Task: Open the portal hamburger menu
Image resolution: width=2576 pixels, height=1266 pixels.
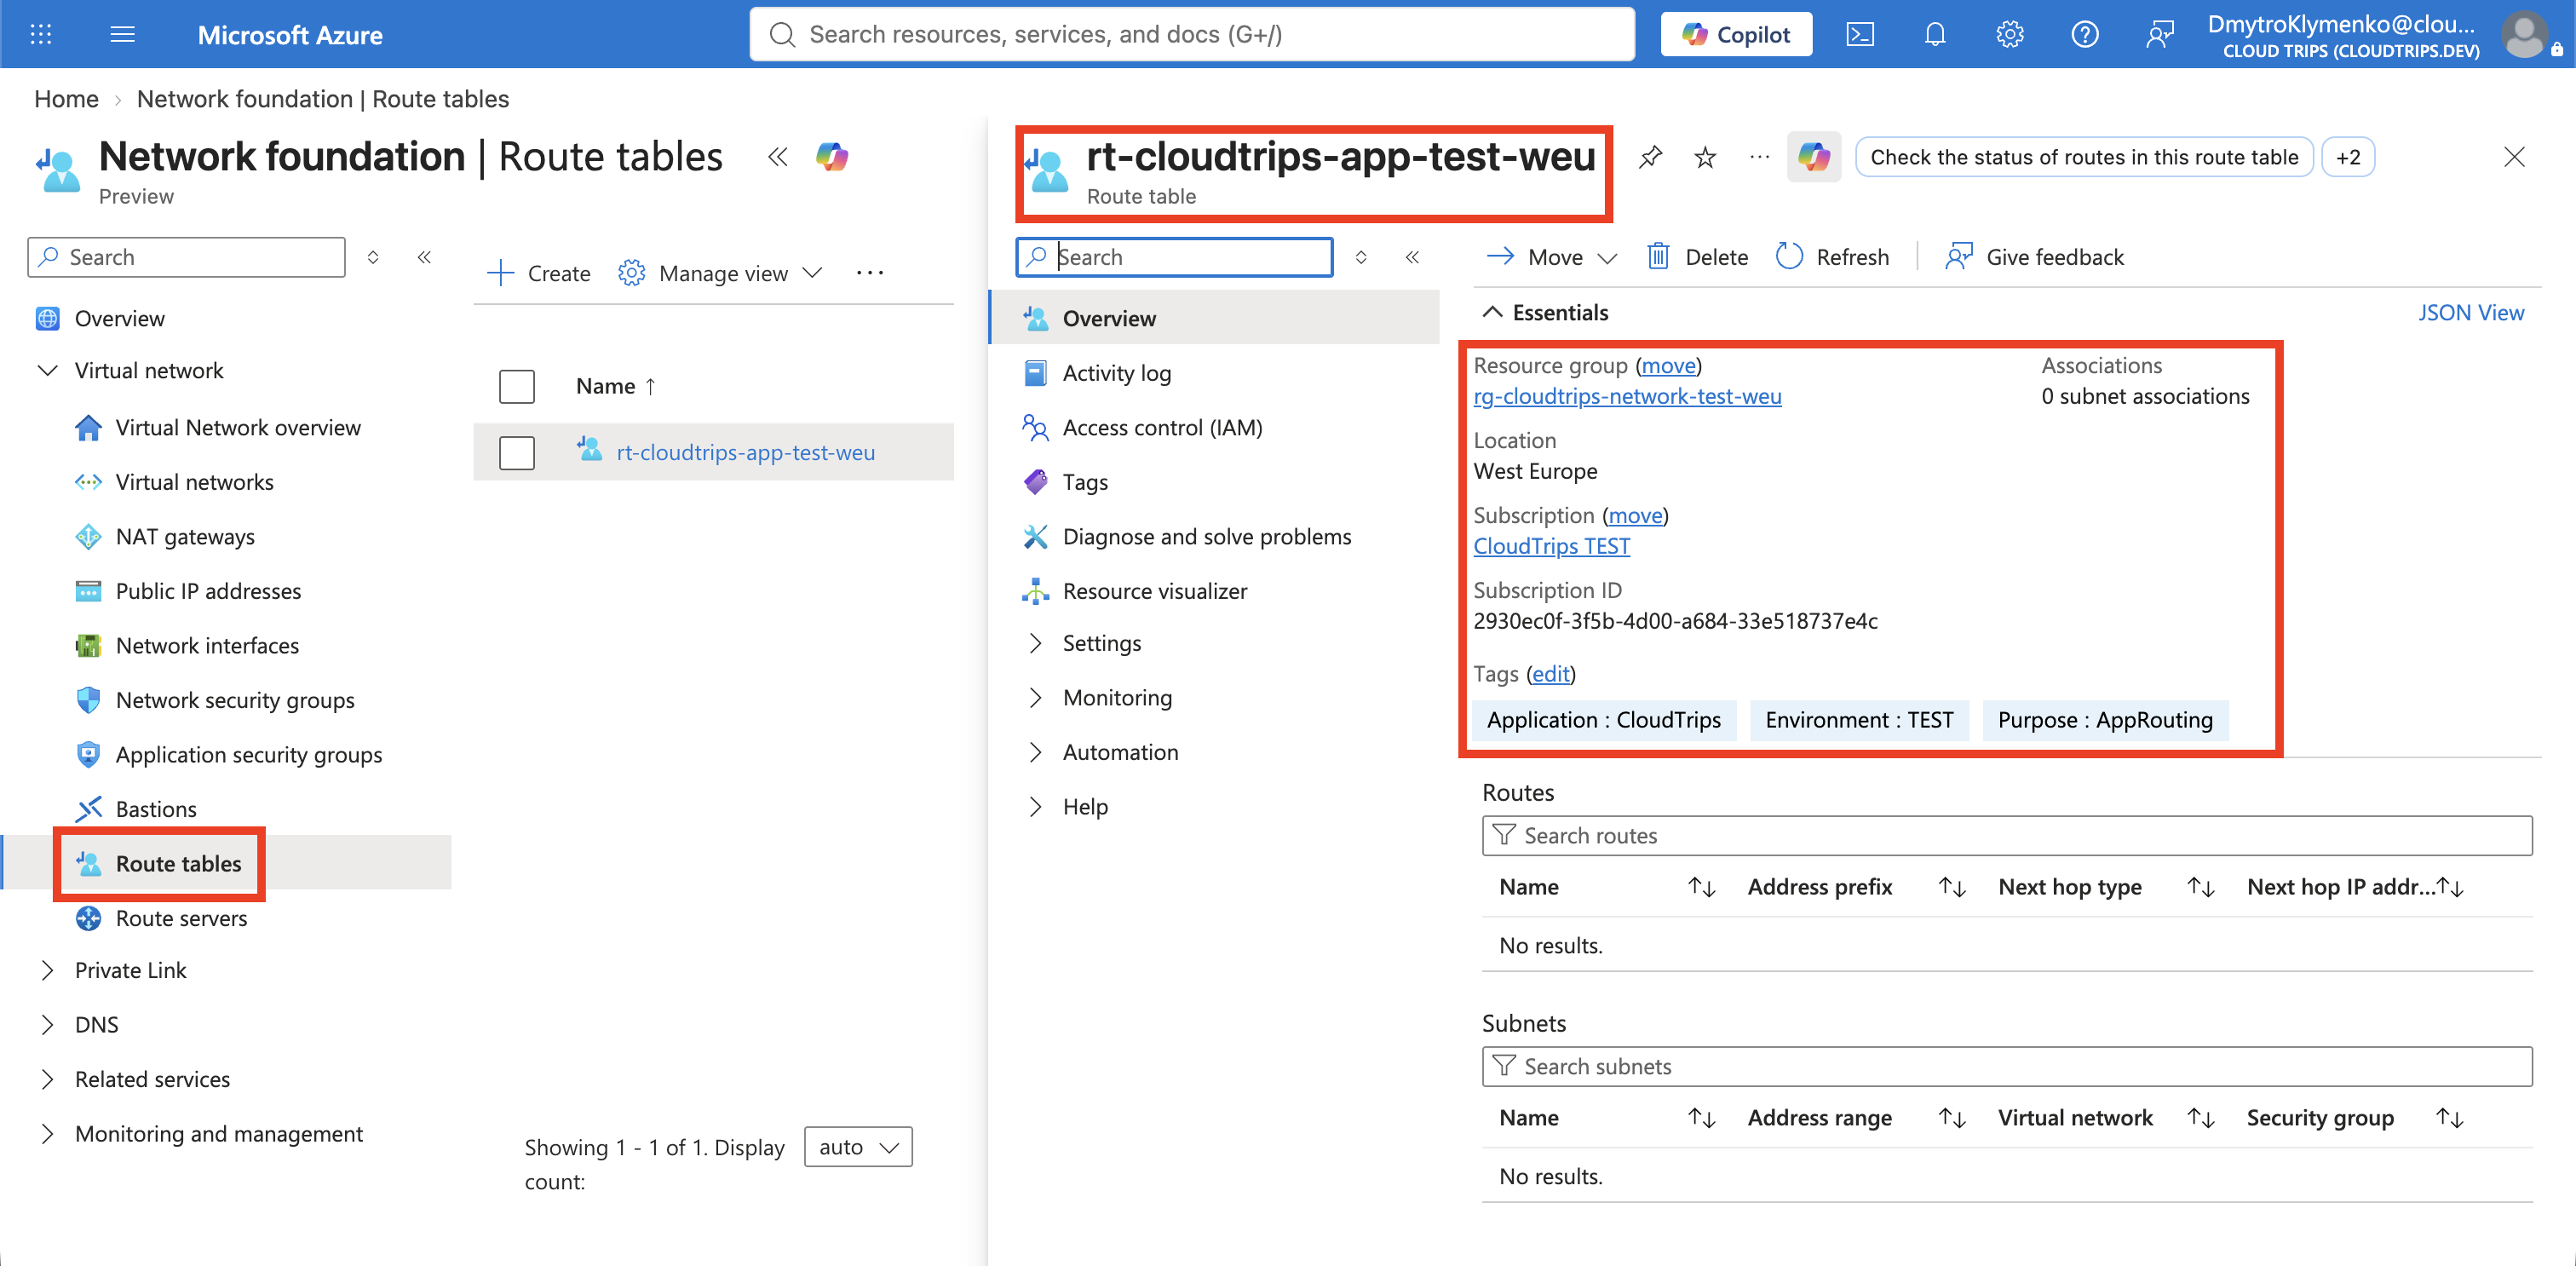Action: tap(122, 34)
